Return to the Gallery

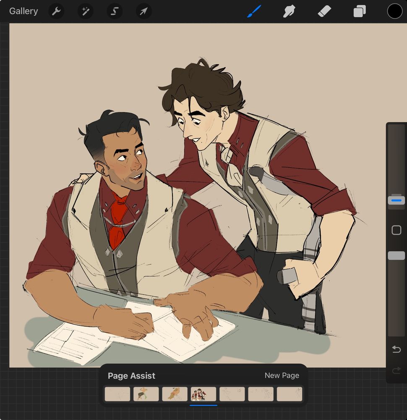[23, 11]
